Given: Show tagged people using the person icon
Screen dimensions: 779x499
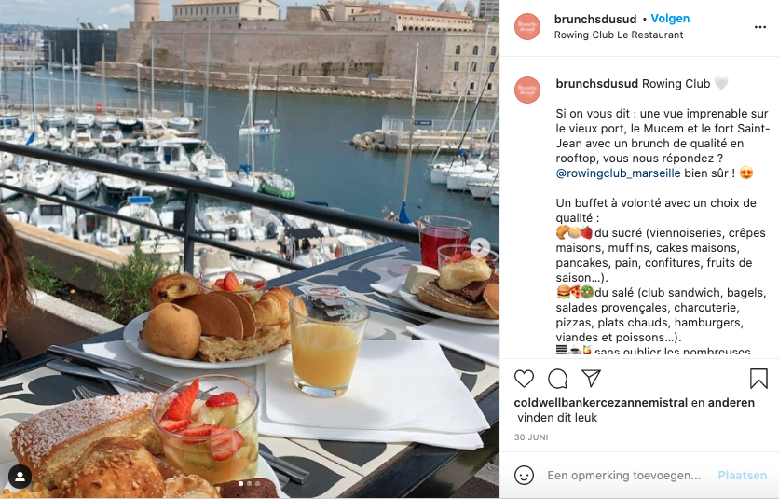Looking at the screenshot, I should (x=20, y=477).
